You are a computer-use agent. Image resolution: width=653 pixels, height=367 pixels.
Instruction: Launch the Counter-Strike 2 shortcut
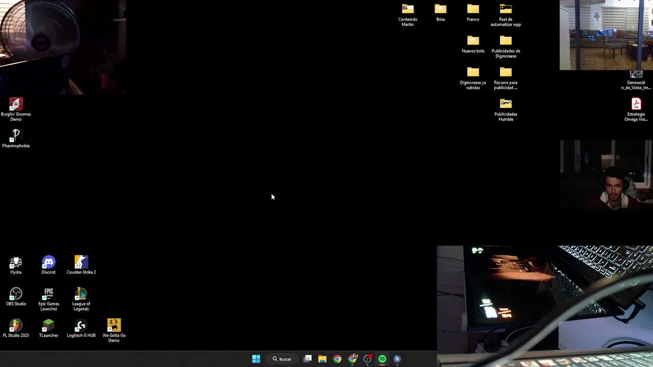pos(81,265)
